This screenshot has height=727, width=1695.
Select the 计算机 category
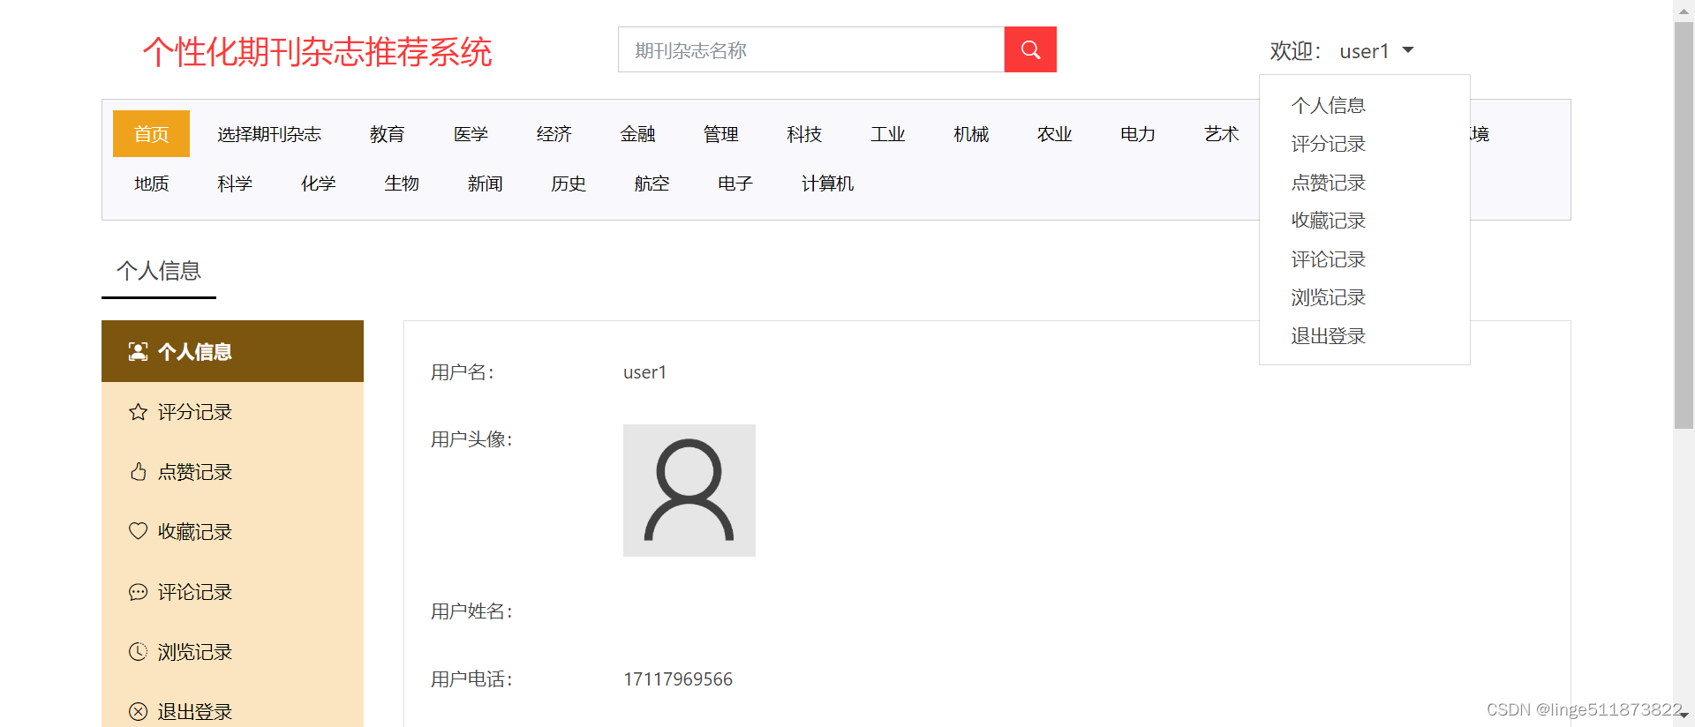(x=827, y=184)
